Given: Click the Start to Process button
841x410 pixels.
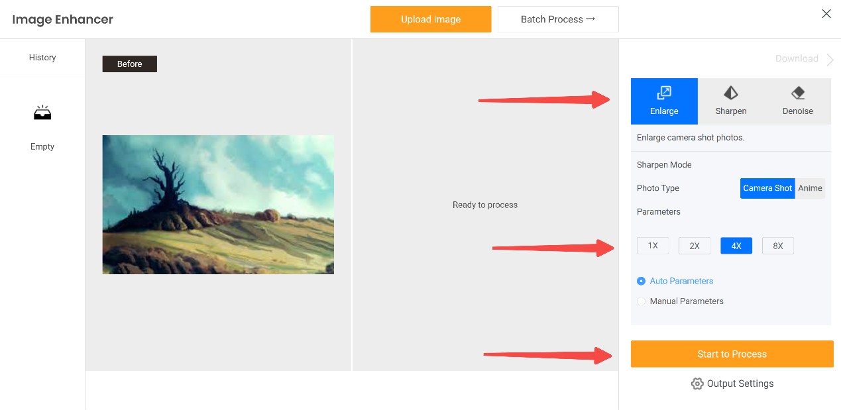Looking at the screenshot, I should pos(732,354).
